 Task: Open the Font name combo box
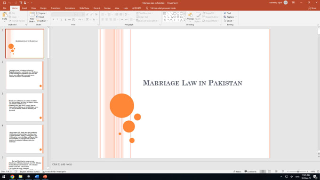pos(64,14)
